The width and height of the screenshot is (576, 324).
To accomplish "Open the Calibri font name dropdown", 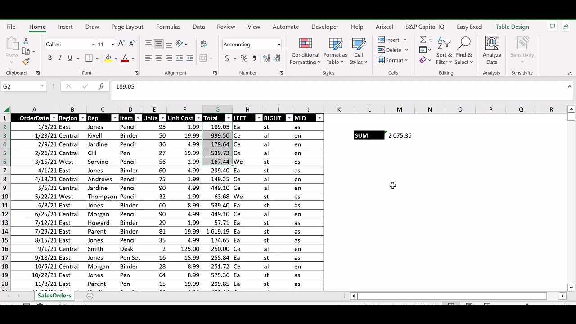I will (93, 44).
